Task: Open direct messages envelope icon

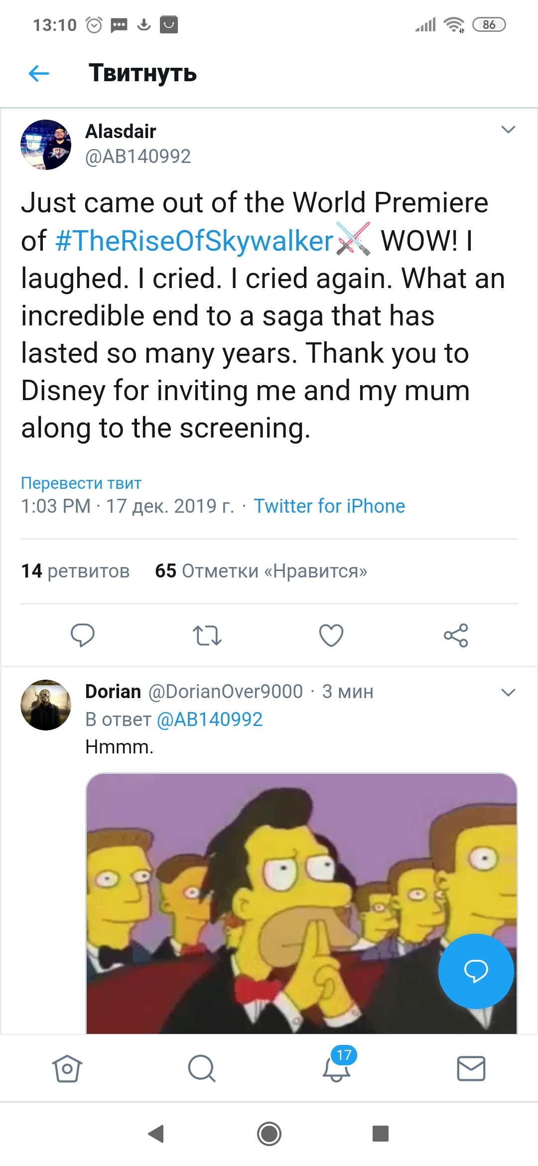Action: click(x=471, y=1069)
